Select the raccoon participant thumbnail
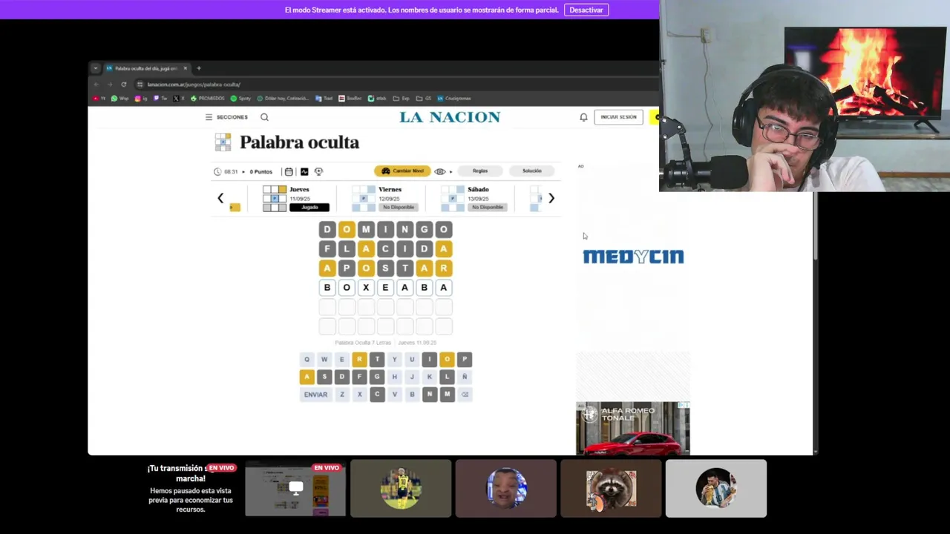The height and width of the screenshot is (534, 950). [611, 488]
